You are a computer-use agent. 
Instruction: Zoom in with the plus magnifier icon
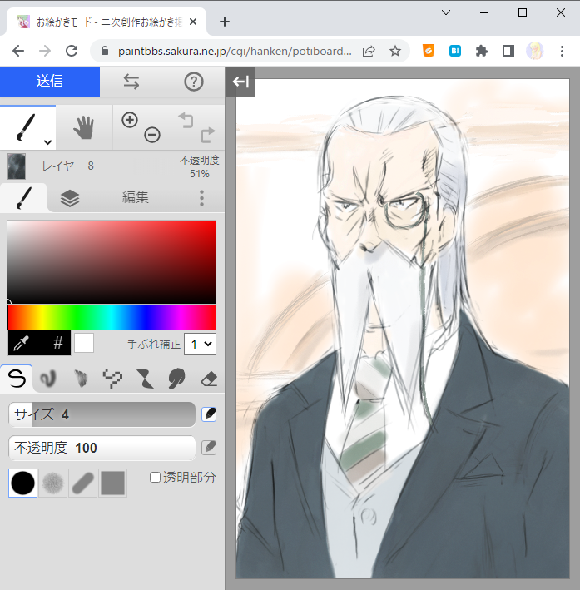[130, 120]
